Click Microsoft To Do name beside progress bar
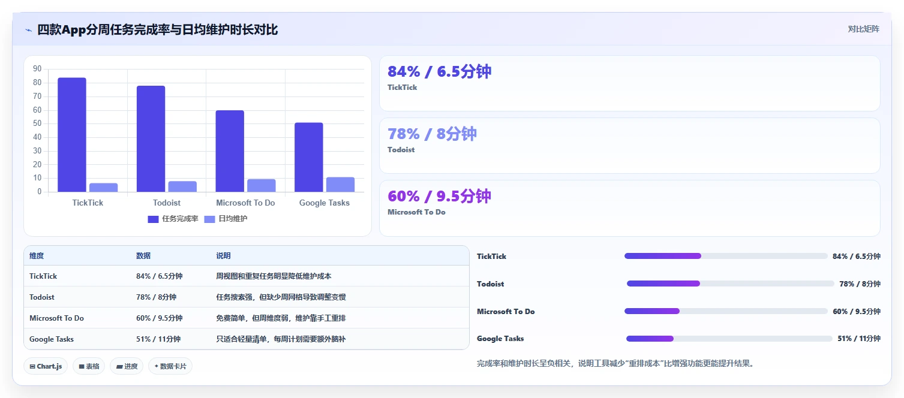Image resolution: width=904 pixels, height=398 pixels. point(506,312)
